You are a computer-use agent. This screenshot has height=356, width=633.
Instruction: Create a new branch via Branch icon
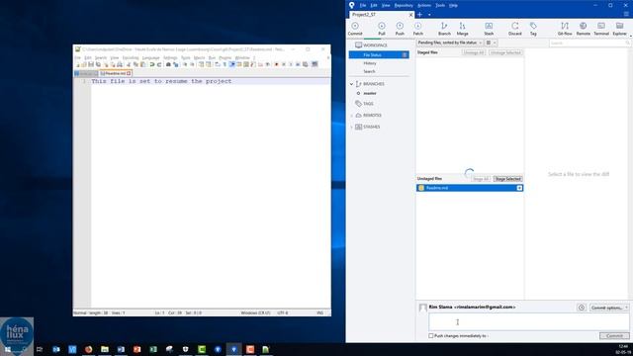(444, 29)
